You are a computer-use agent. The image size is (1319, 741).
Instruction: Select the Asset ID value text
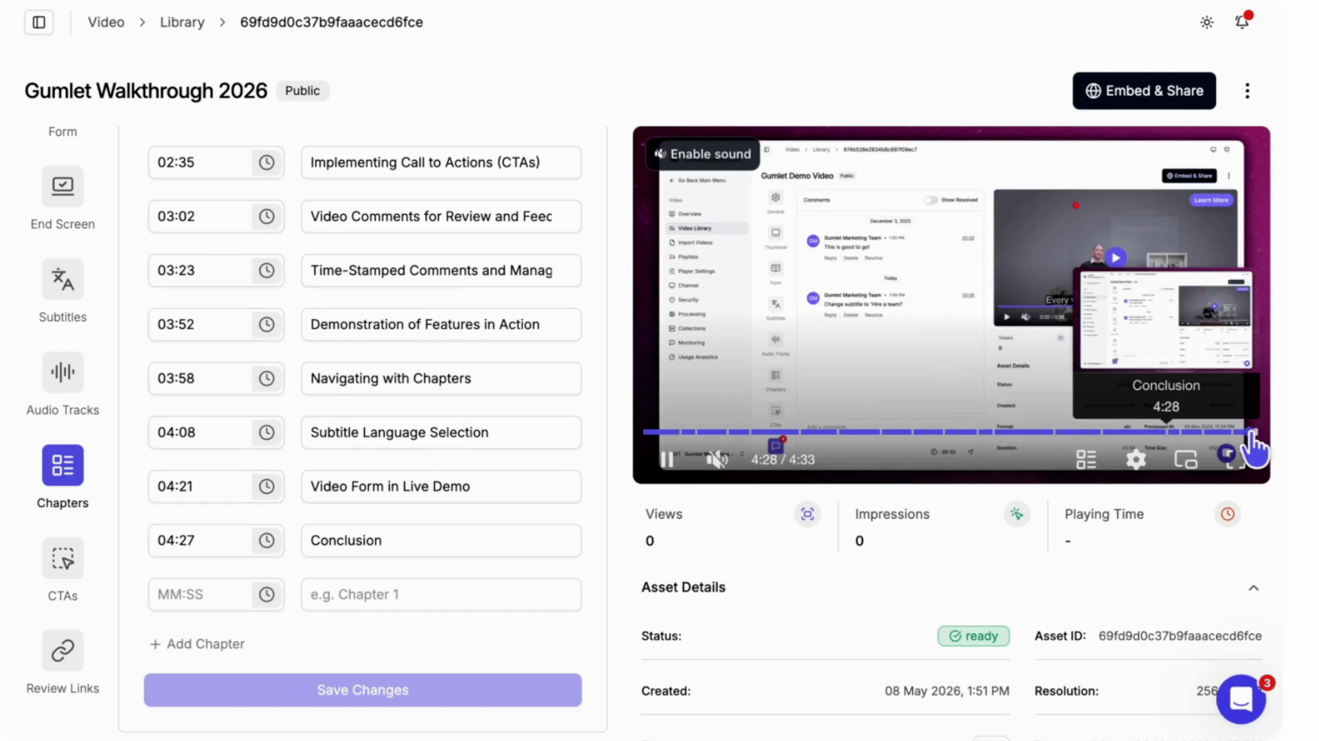(1180, 636)
